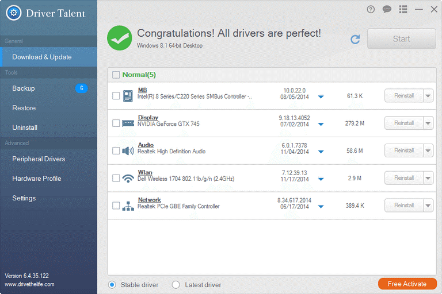Open Reinstall arrow menu for Network row
The width and height of the screenshot is (442, 294).
tap(428, 206)
